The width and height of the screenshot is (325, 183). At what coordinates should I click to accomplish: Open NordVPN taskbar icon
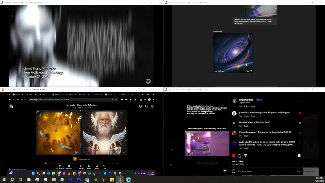pyautogui.click(x=79, y=180)
